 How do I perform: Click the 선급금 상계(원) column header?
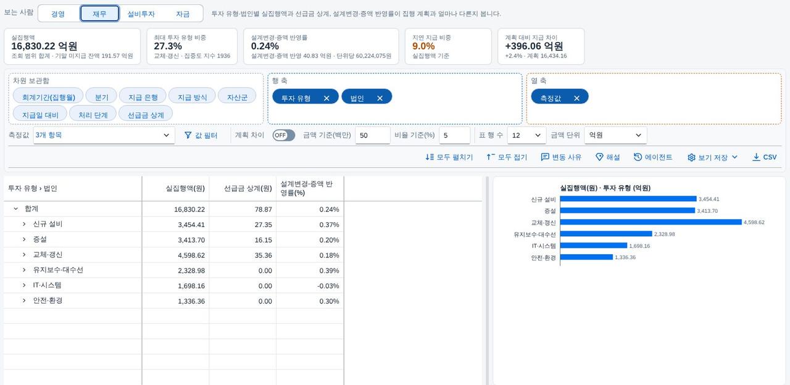[x=243, y=189]
